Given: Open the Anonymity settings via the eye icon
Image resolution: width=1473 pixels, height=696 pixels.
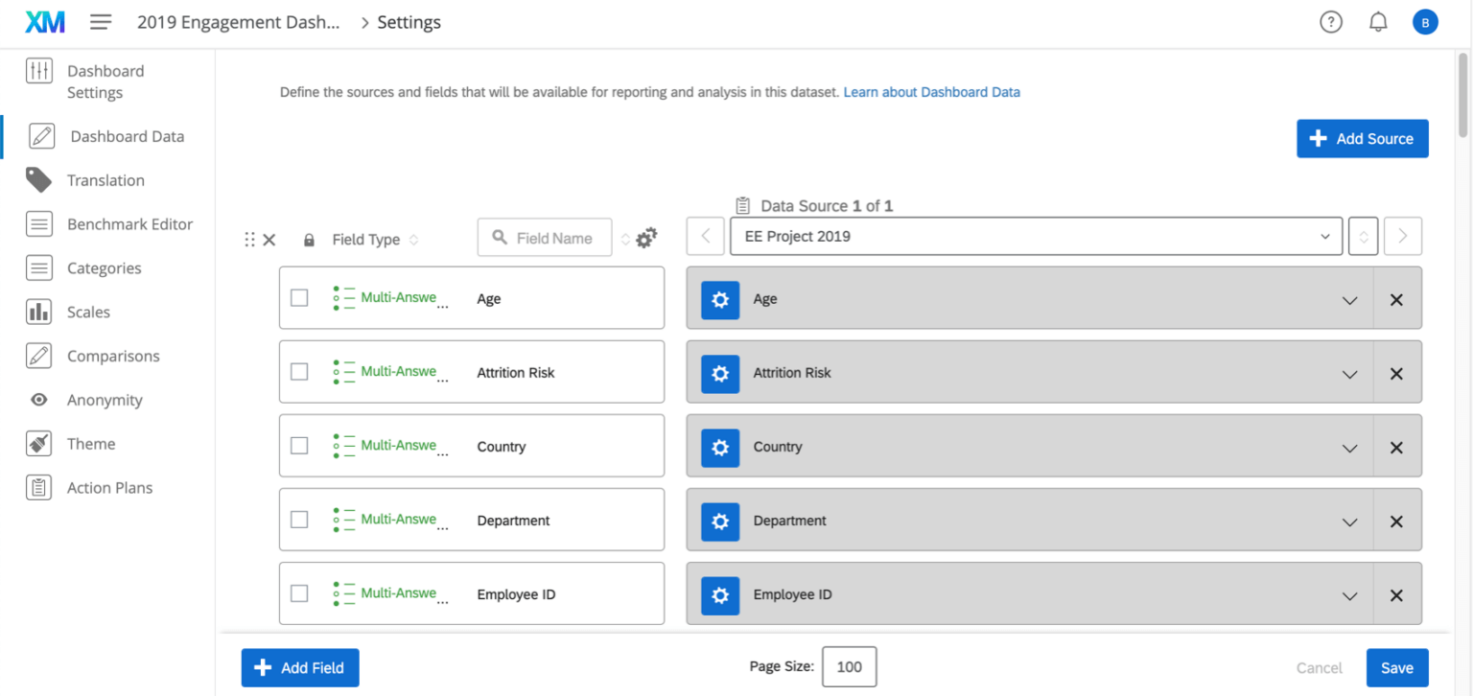Looking at the screenshot, I should pos(38,400).
